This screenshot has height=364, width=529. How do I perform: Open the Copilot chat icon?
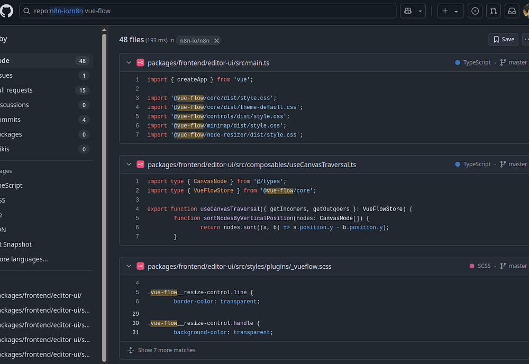point(408,11)
